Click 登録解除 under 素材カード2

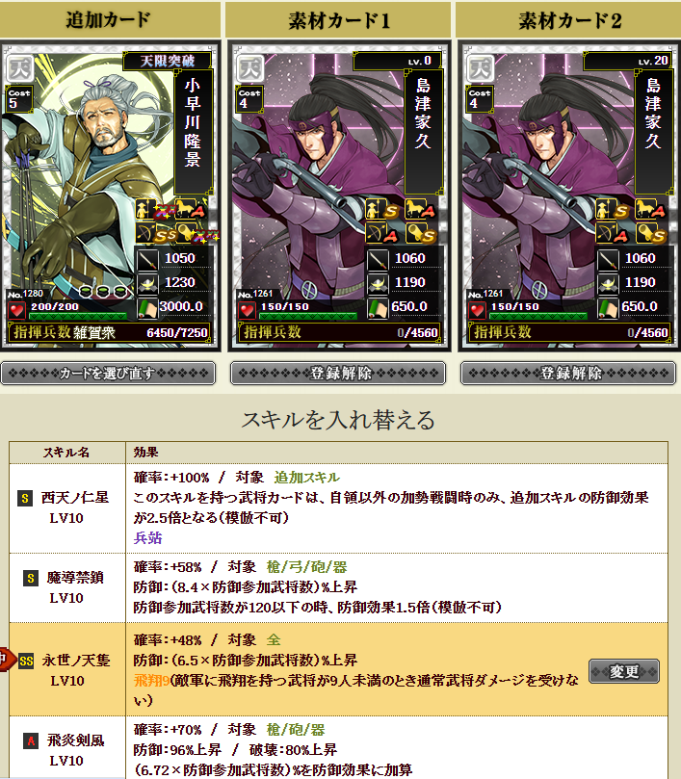tap(568, 373)
